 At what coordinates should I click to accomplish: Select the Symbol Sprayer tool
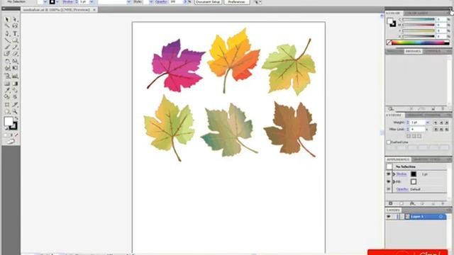[x=7, y=76]
